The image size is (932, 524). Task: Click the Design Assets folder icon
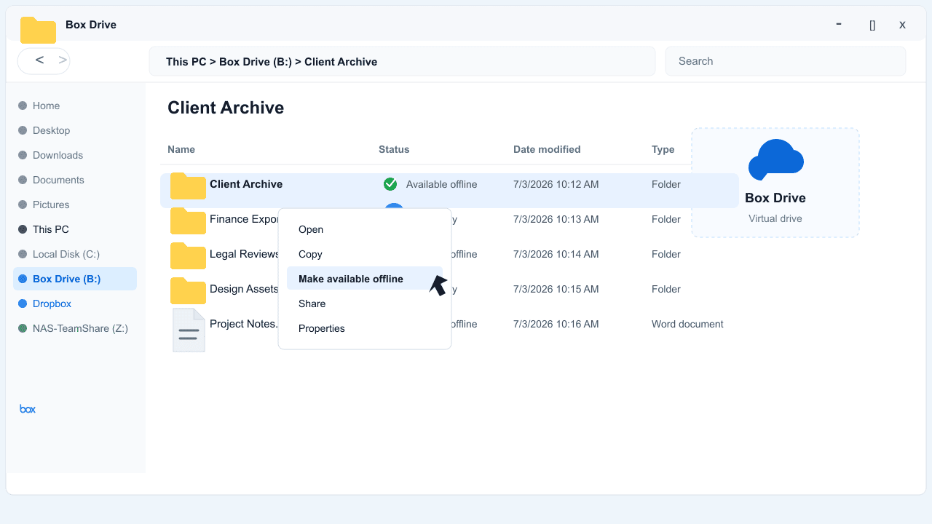coord(188,290)
